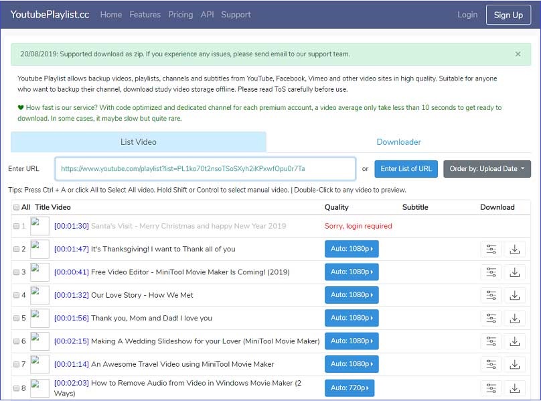This screenshot has height=401, width=541.
Task: Download the "Our Love Story - How We Met" video
Action: pyautogui.click(x=515, y=295)
